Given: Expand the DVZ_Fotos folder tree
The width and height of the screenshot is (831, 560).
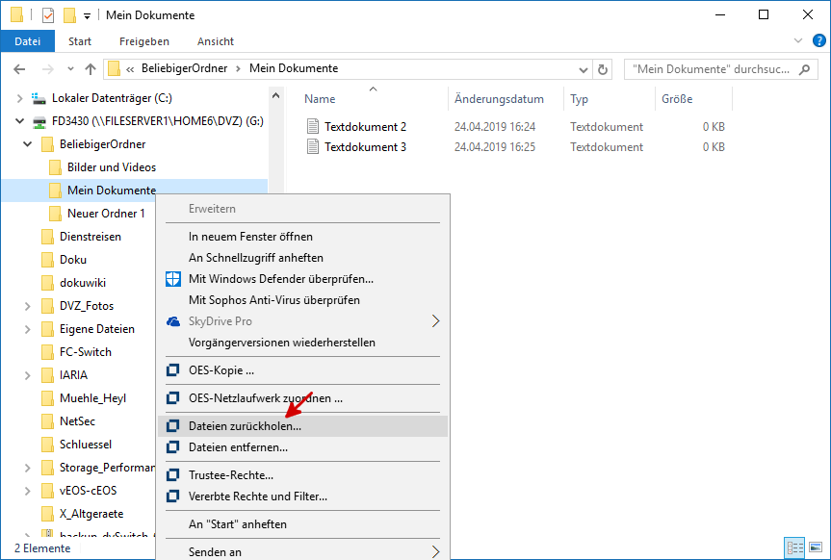Looking at the screenshot, I should pos(27,306).
